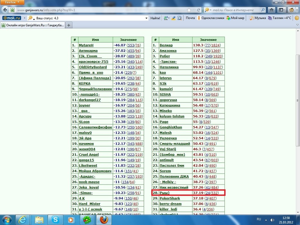Open Одноклассники from the toolbar
This screenshot has width=300, height=225.
(x=211, y=18)
